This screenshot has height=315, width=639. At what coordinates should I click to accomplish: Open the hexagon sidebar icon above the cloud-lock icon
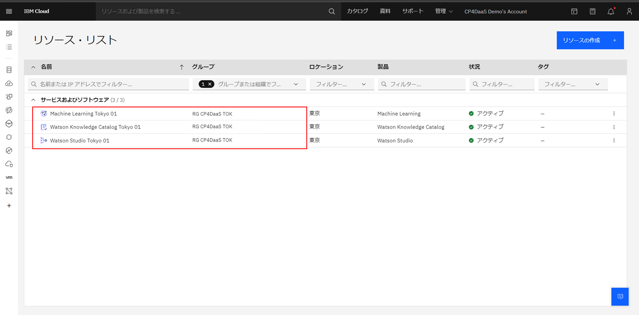pyautogui.click(x=9, y=151)
